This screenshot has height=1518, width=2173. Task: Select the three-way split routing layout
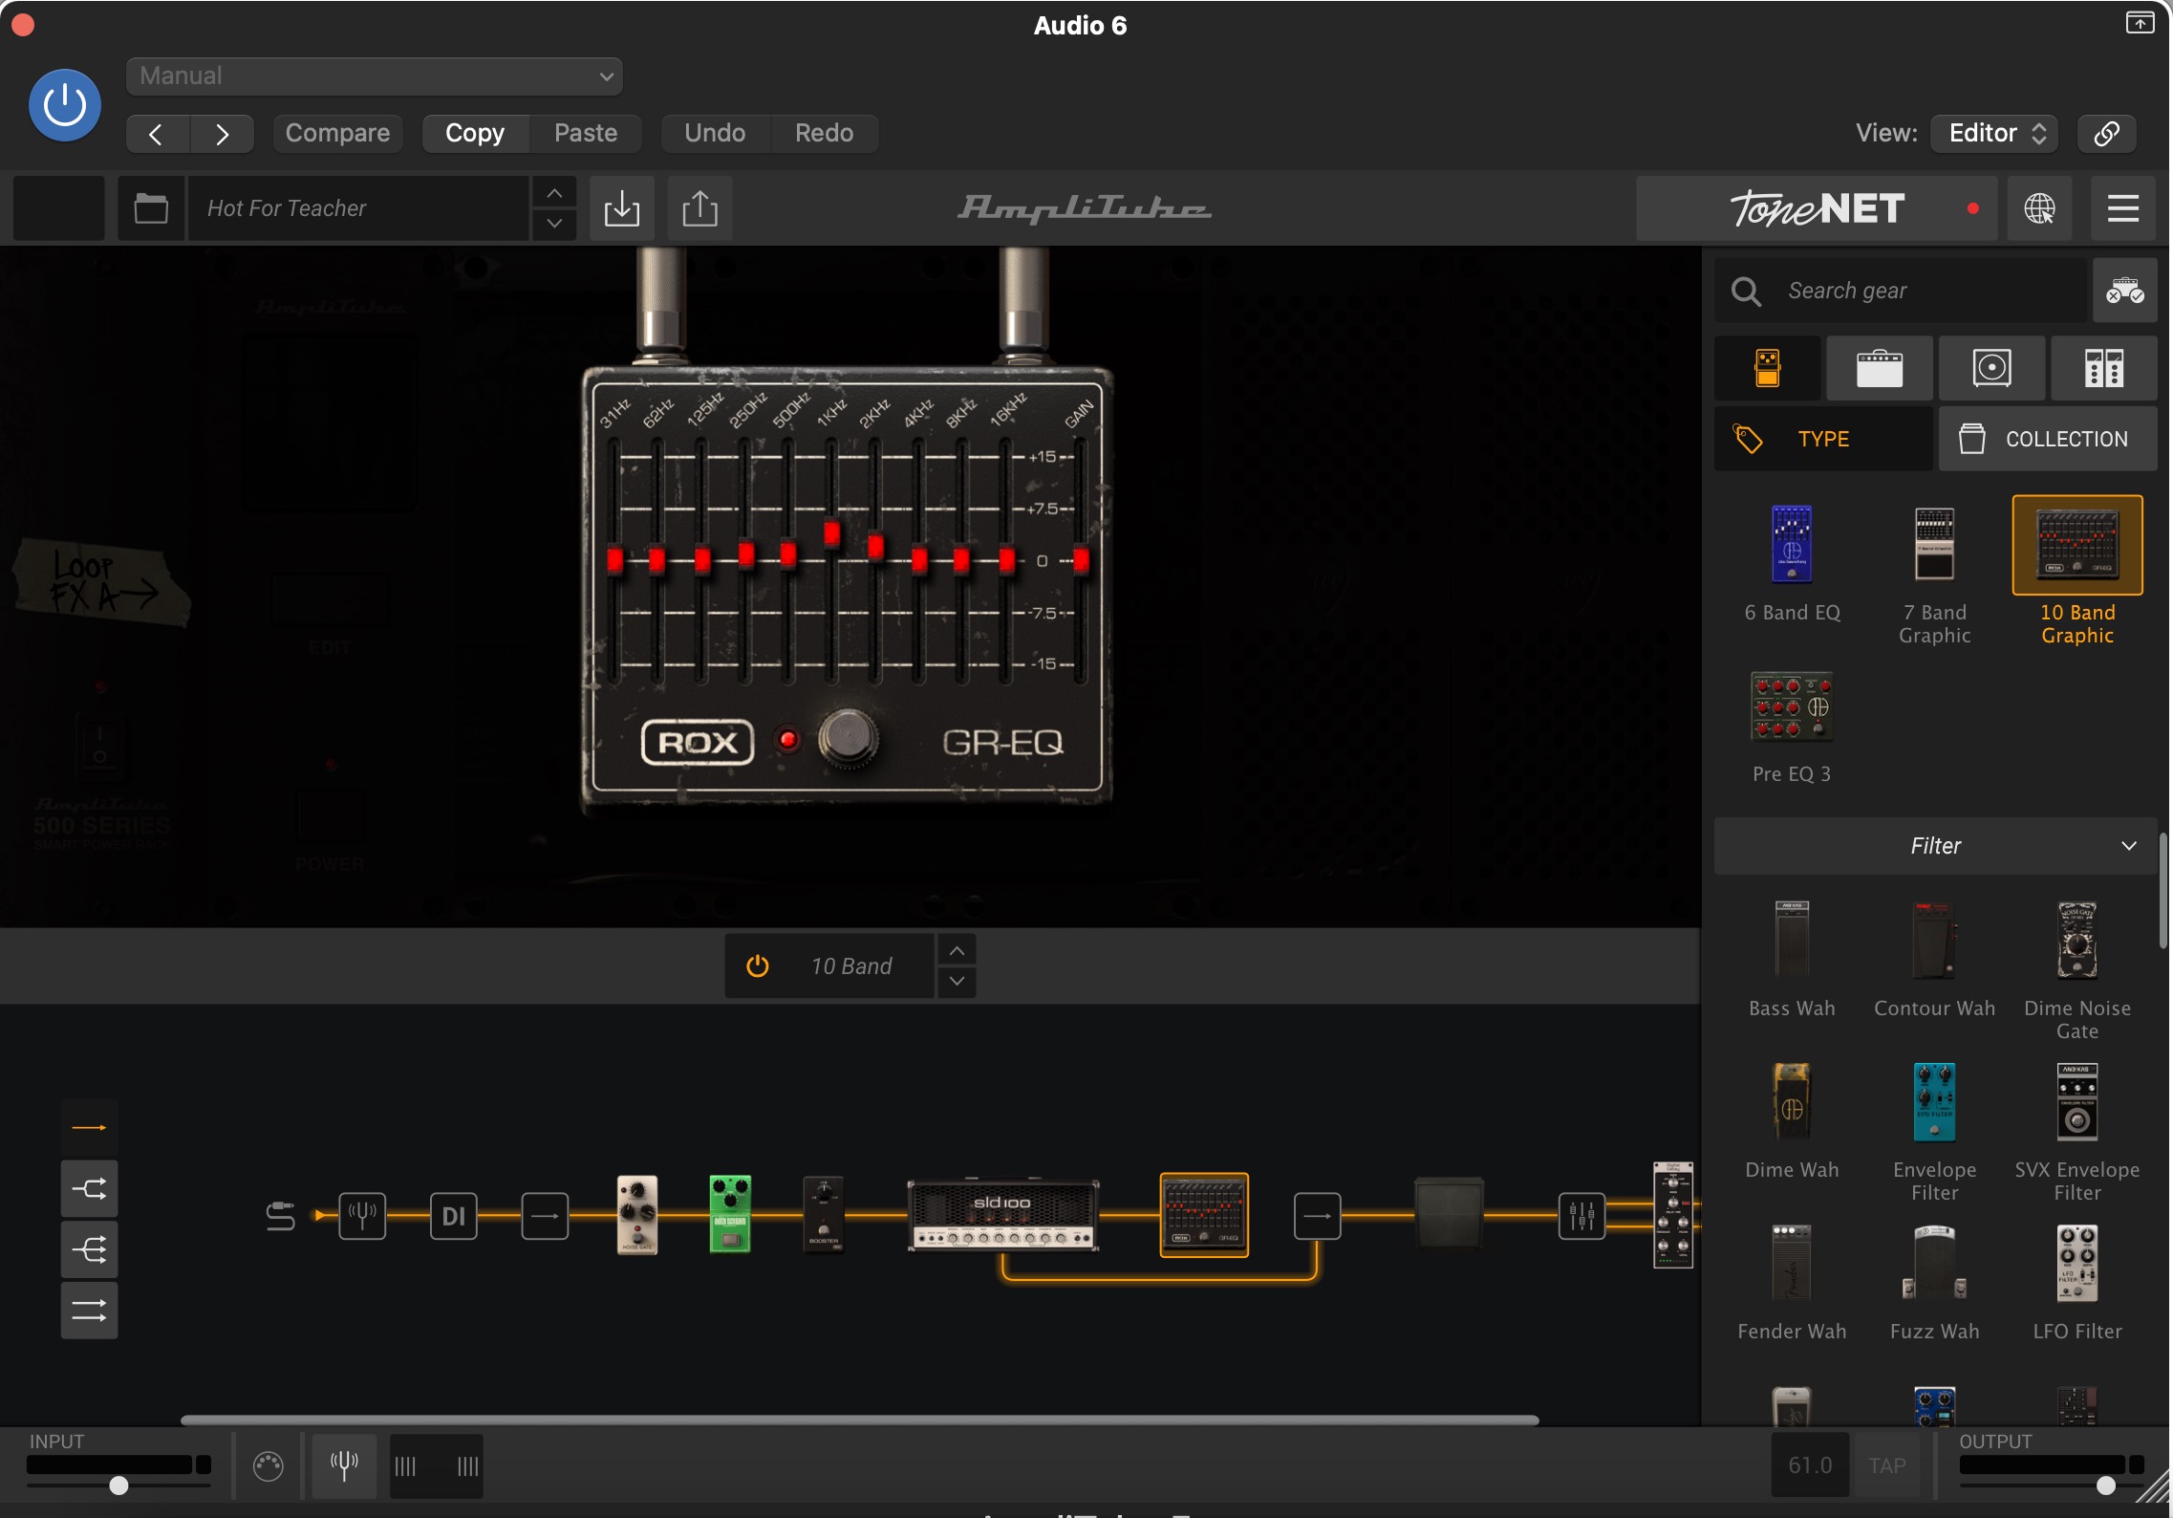pyautogui.click(x=90, y=1249)
